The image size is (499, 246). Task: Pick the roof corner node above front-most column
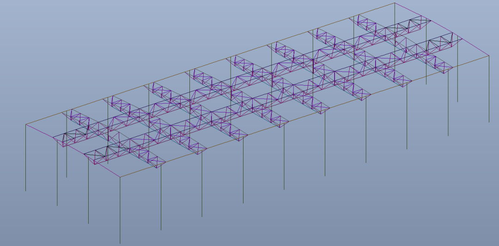point(120,177)
